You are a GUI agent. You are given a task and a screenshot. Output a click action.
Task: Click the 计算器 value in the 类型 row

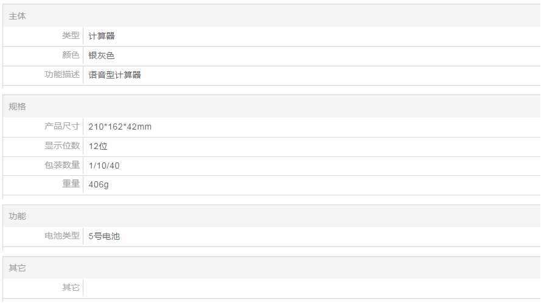(102, 36)
